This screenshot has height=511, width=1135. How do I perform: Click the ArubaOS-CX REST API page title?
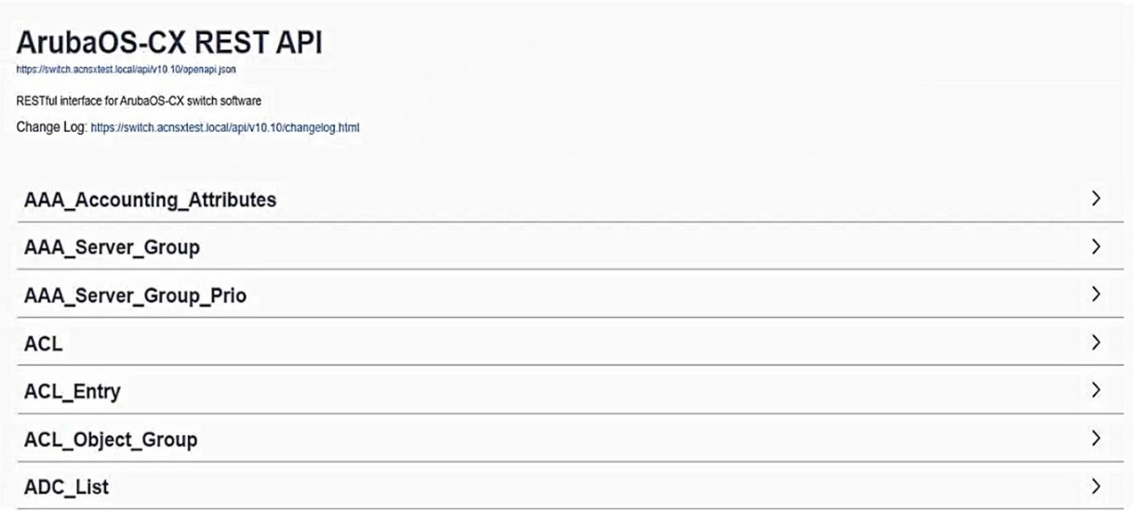(168, 43)
